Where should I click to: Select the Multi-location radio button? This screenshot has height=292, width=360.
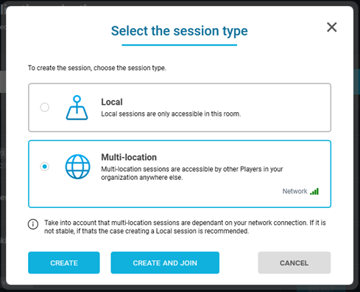click(45, 167)
